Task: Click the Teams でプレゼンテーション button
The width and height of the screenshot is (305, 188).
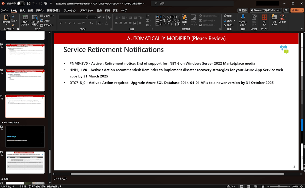Action: [266, 10]
